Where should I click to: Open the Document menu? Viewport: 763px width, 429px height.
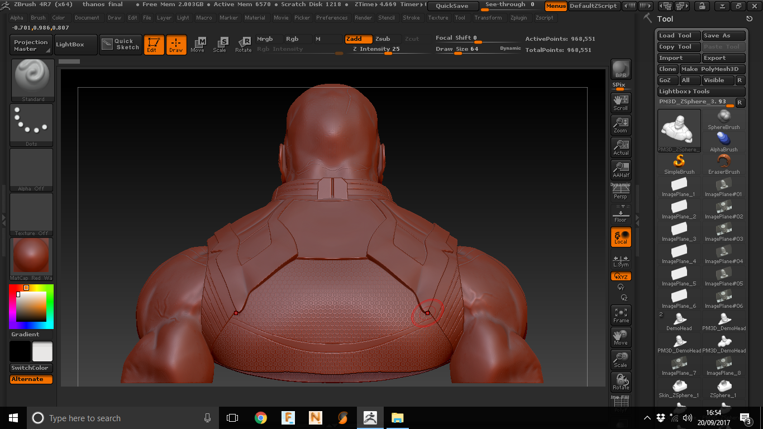87,18
